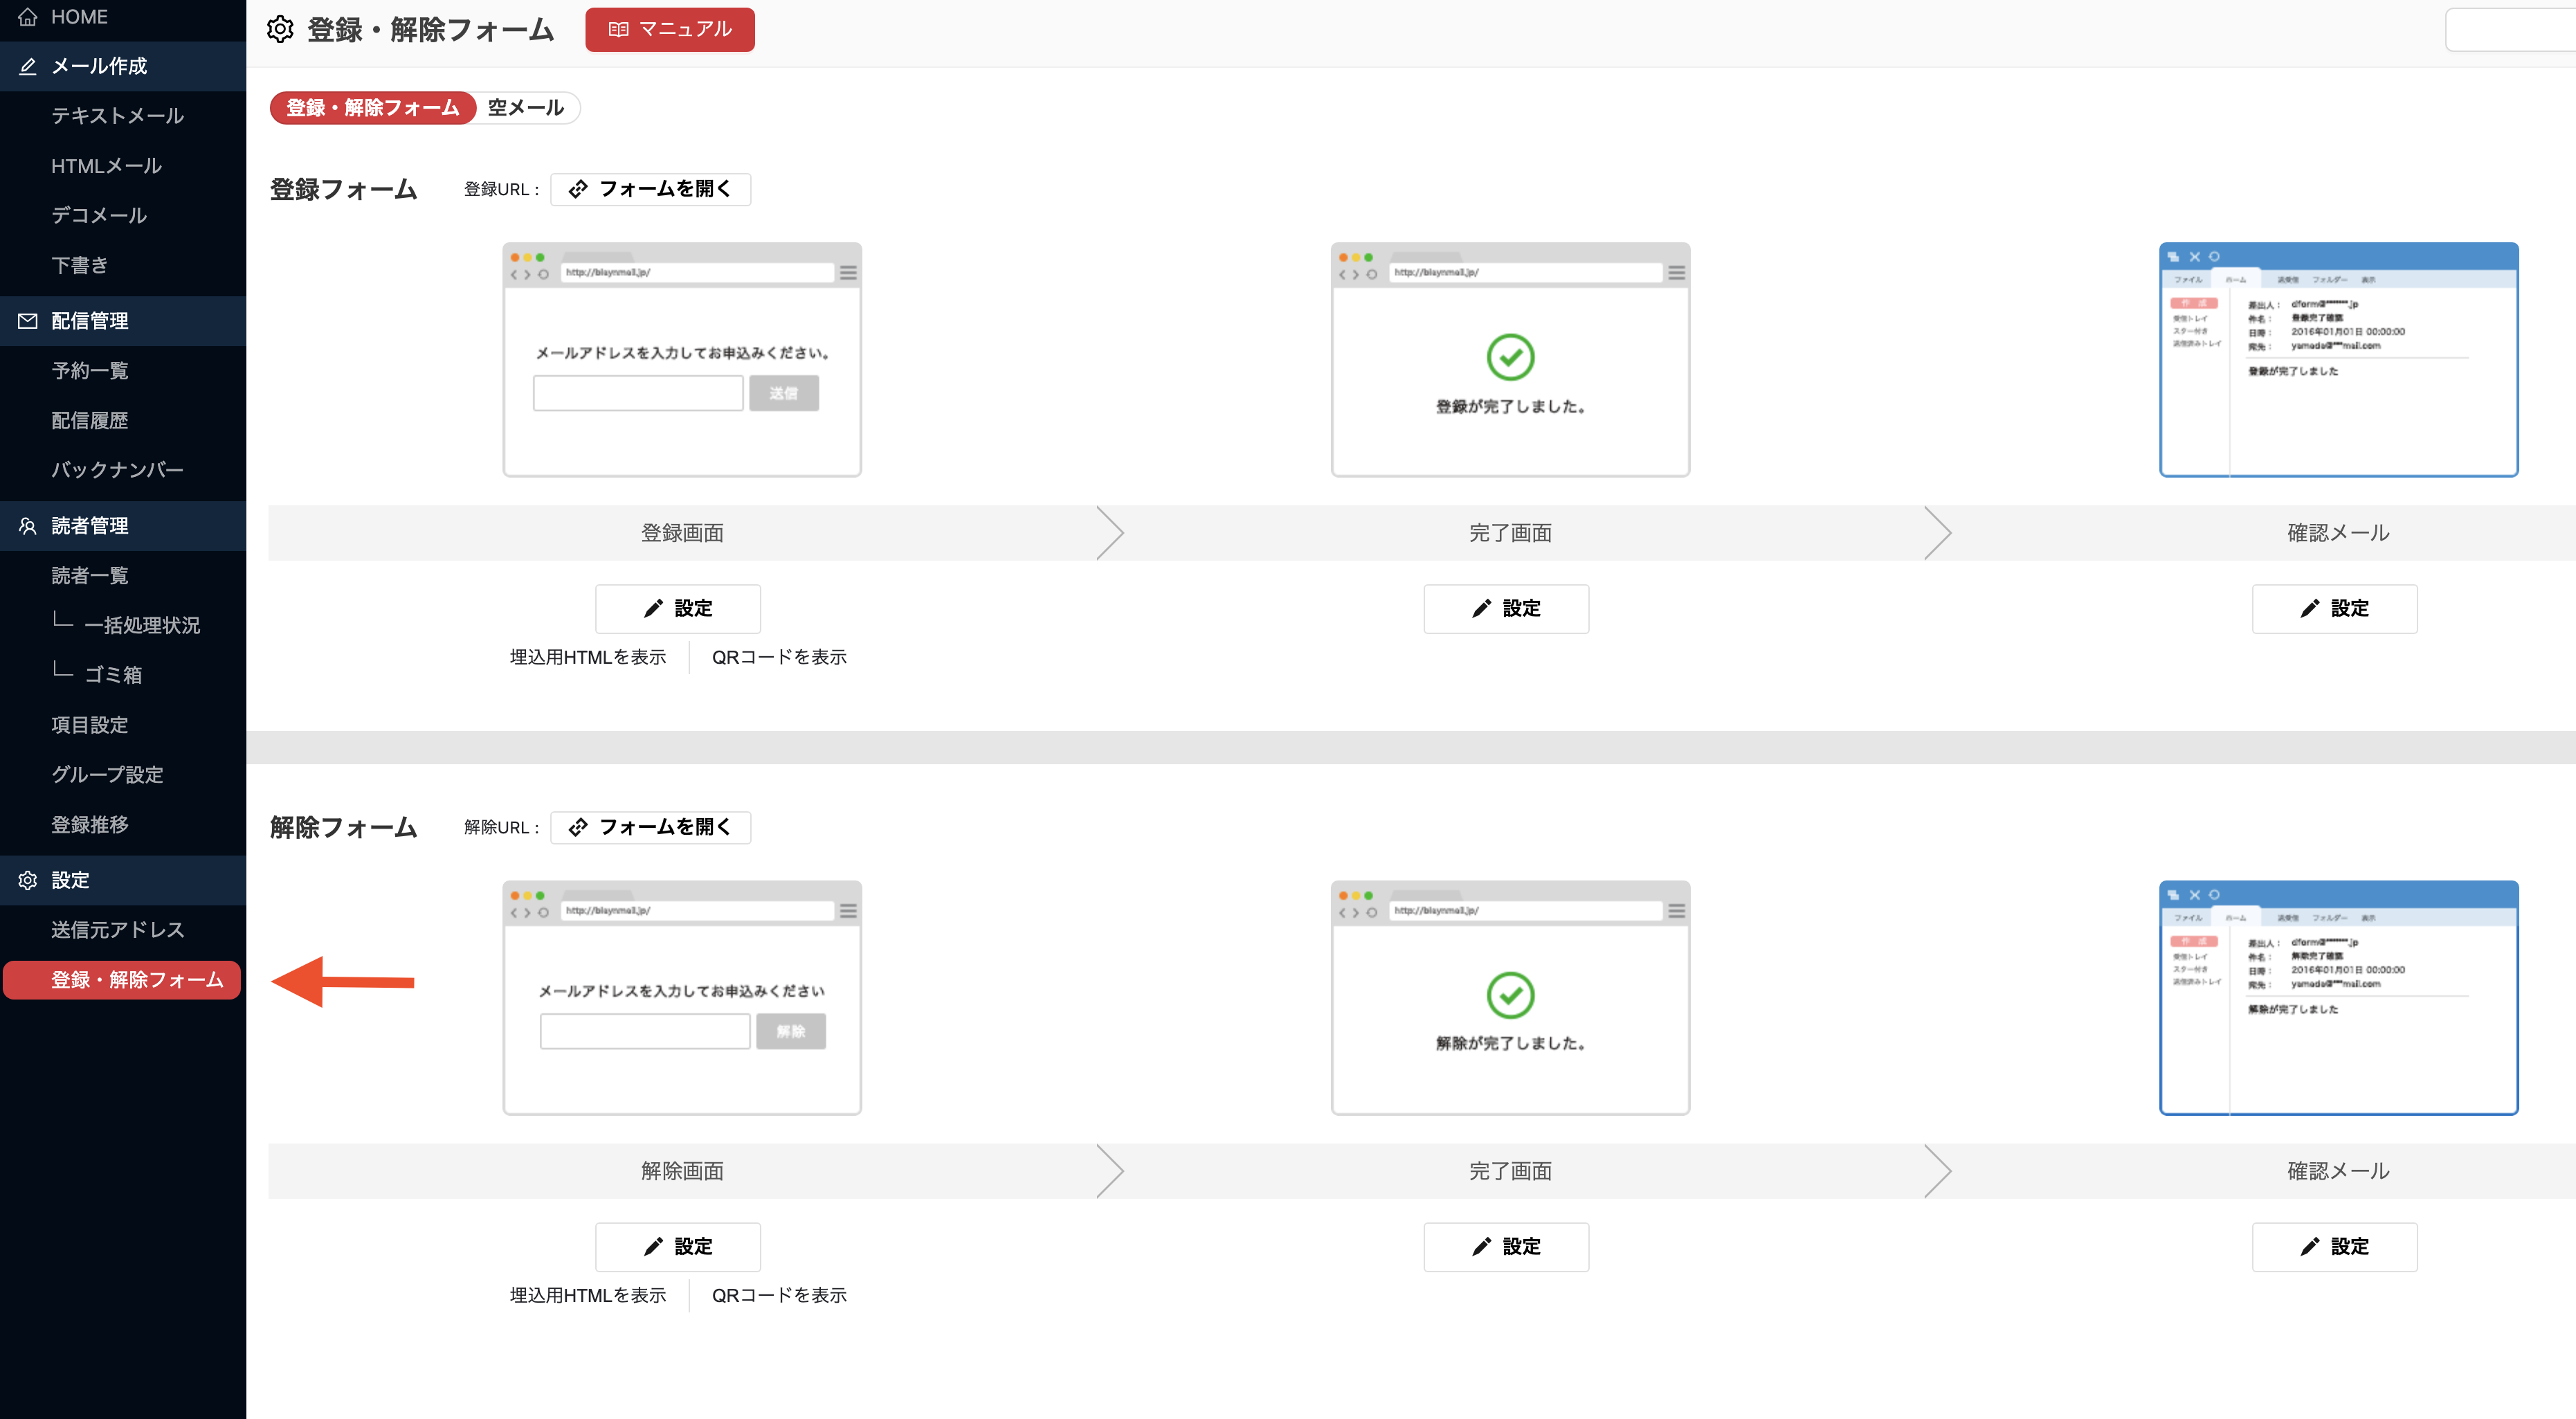Select the 登録・解除フォーム pill tab
2576x1419 pixels.
[x=372, y=108]
